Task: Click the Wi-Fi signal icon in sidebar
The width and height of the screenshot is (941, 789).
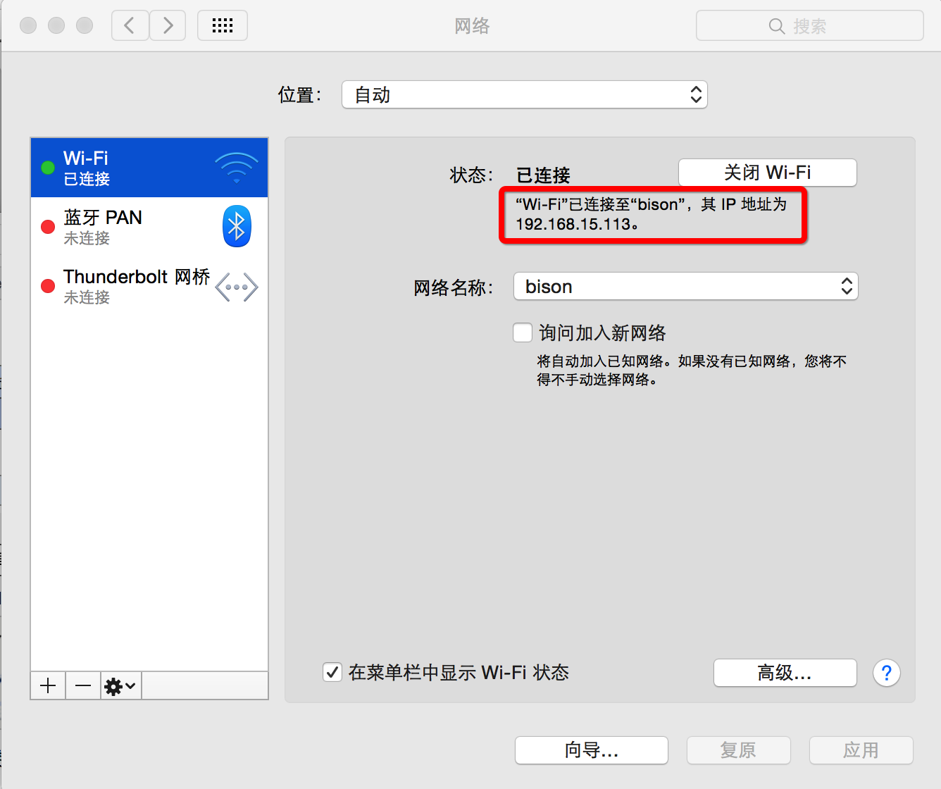Action: (237, 168)
